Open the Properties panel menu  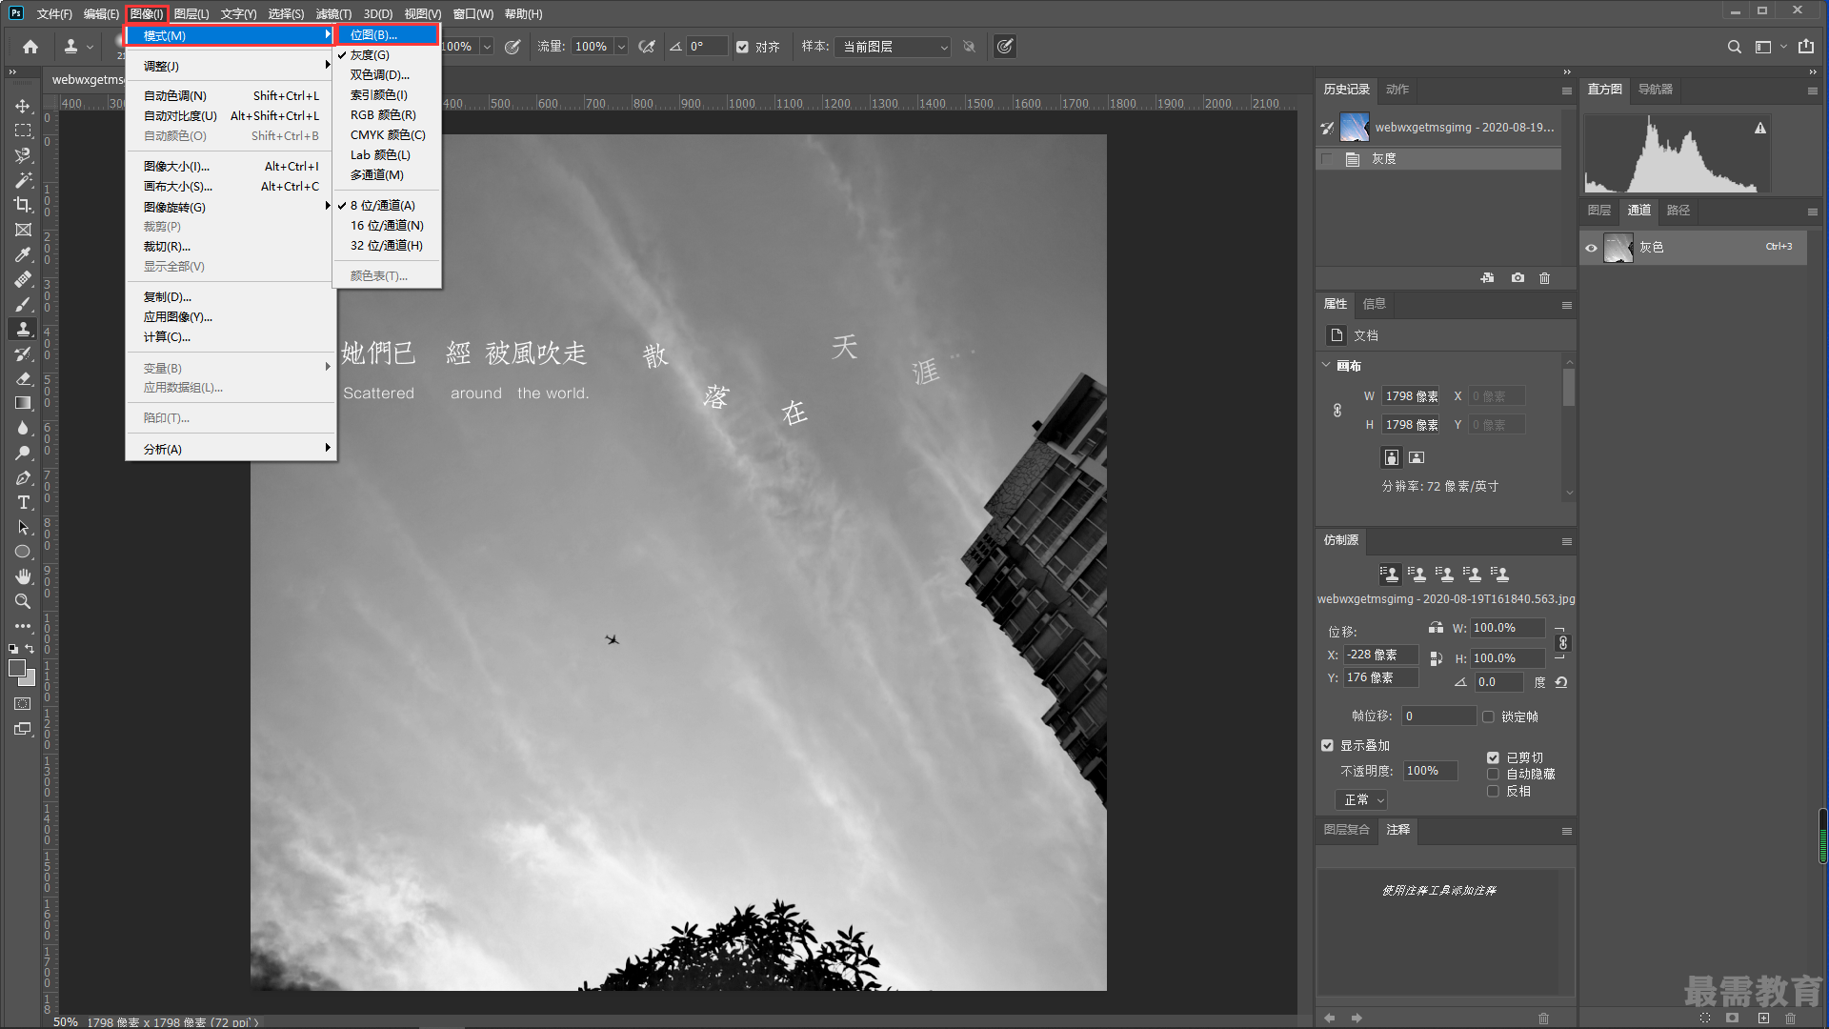pyautogui.click(x=1566, y=305)
